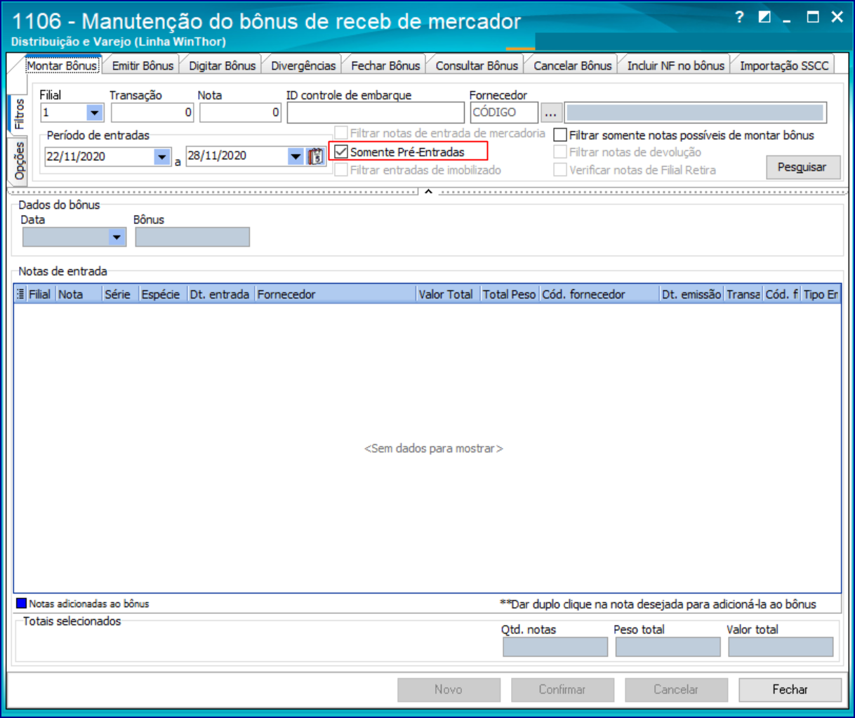This screenshot has width=855, height=718.
Task: Click the Valor total totals field
Action: coord(781,647)
